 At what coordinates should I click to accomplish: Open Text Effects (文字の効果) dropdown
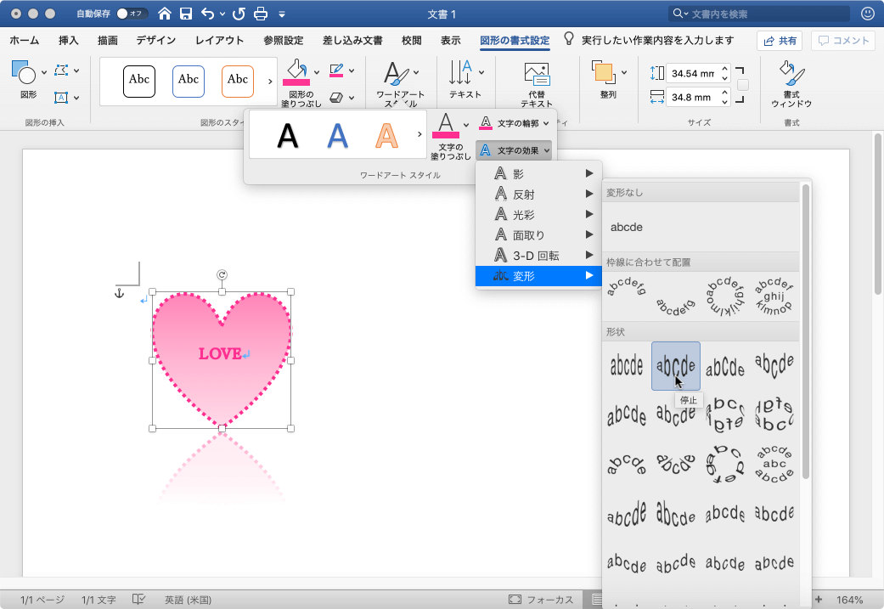tap(514, 150)
